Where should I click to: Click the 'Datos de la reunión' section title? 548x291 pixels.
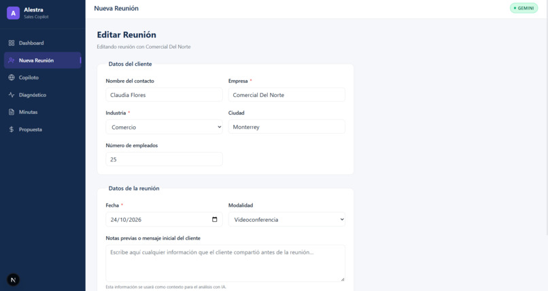[x=134, y=188]
